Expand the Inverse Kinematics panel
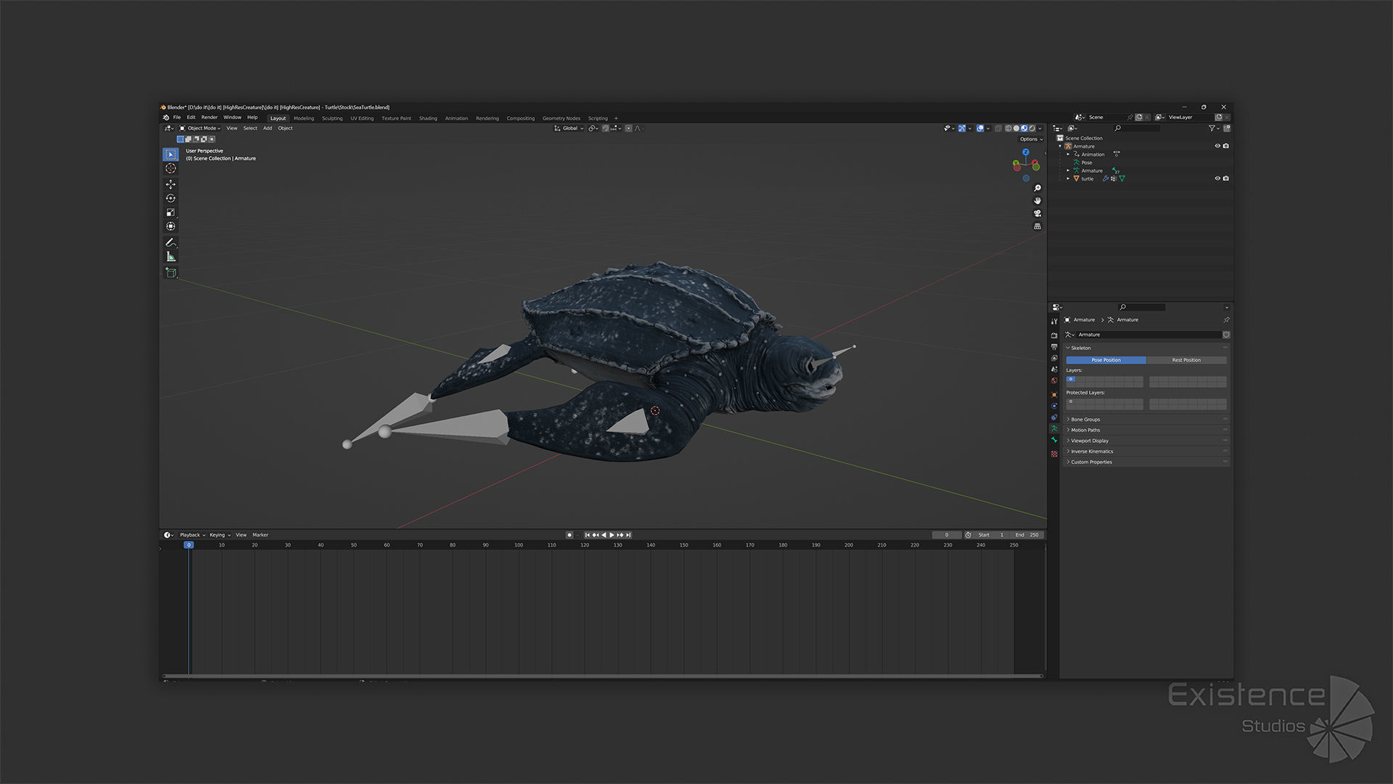This screenshot has width=1393, height=784. (1091, 452)
